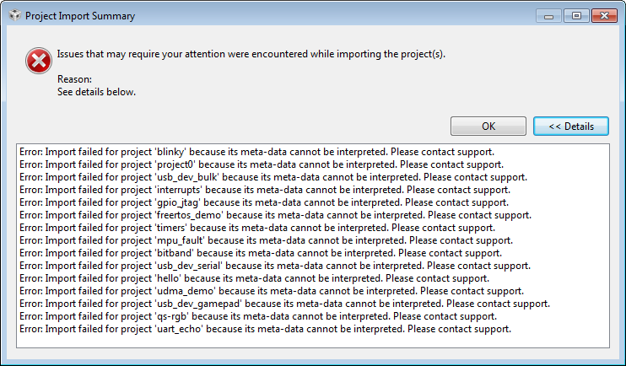Collapse details with << Details button
Screen dimensions: 626x366
point(571,126)
